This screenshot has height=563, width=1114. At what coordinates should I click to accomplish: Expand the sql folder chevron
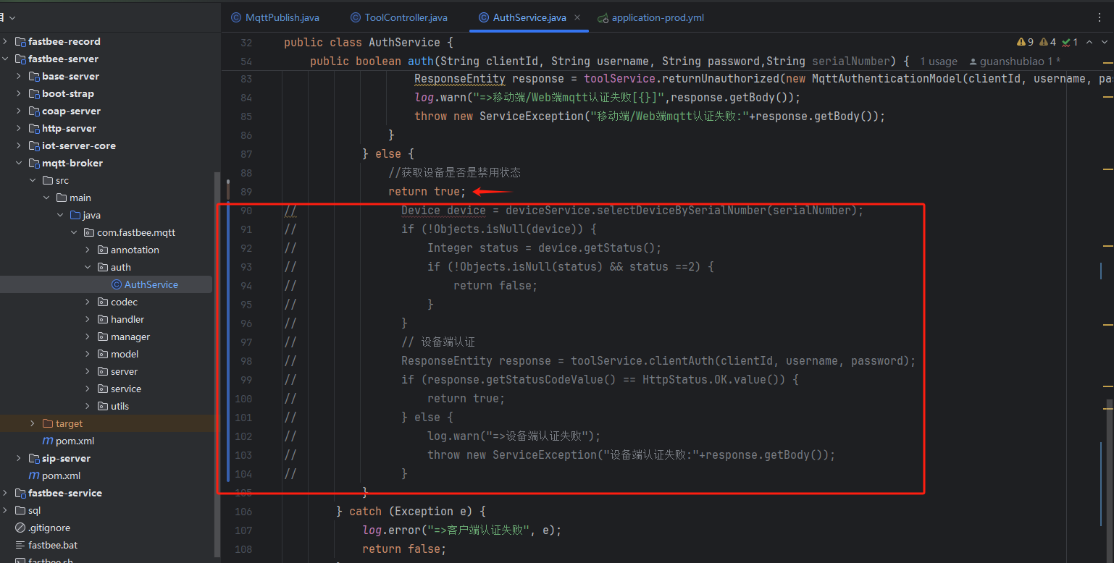tap(5, 510)
